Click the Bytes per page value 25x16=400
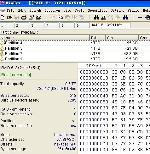150x154 pixels. (67, 149)
